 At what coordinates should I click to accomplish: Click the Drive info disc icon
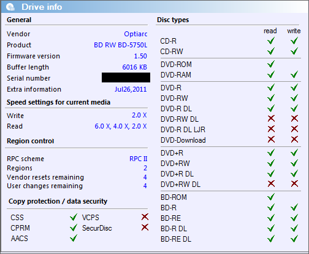coord(10,7)
